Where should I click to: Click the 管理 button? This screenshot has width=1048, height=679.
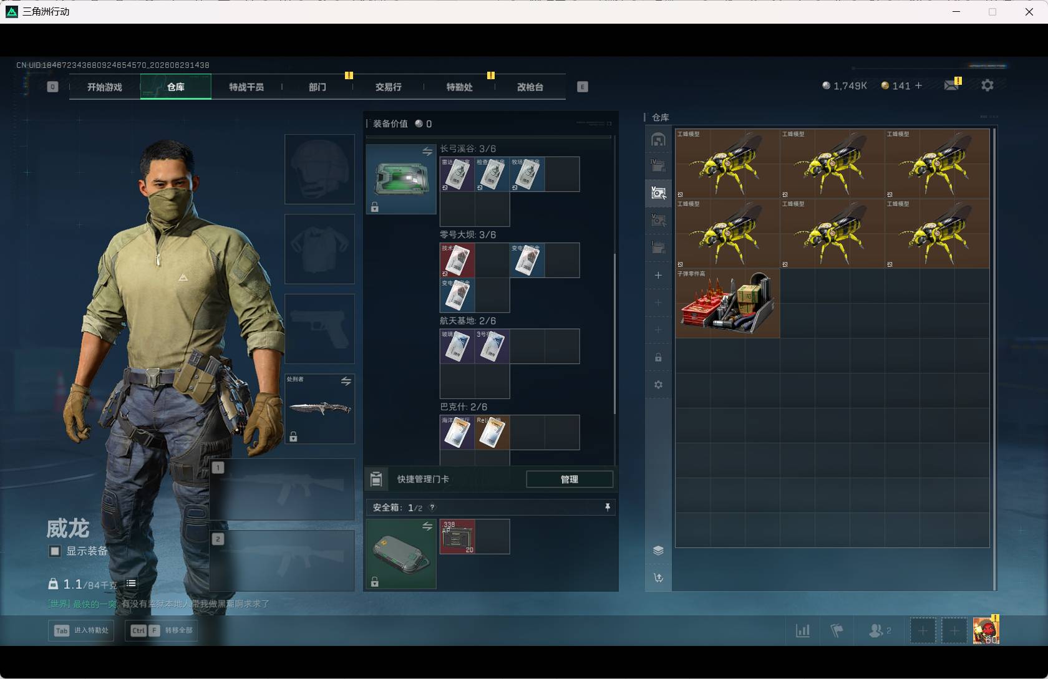570,479
